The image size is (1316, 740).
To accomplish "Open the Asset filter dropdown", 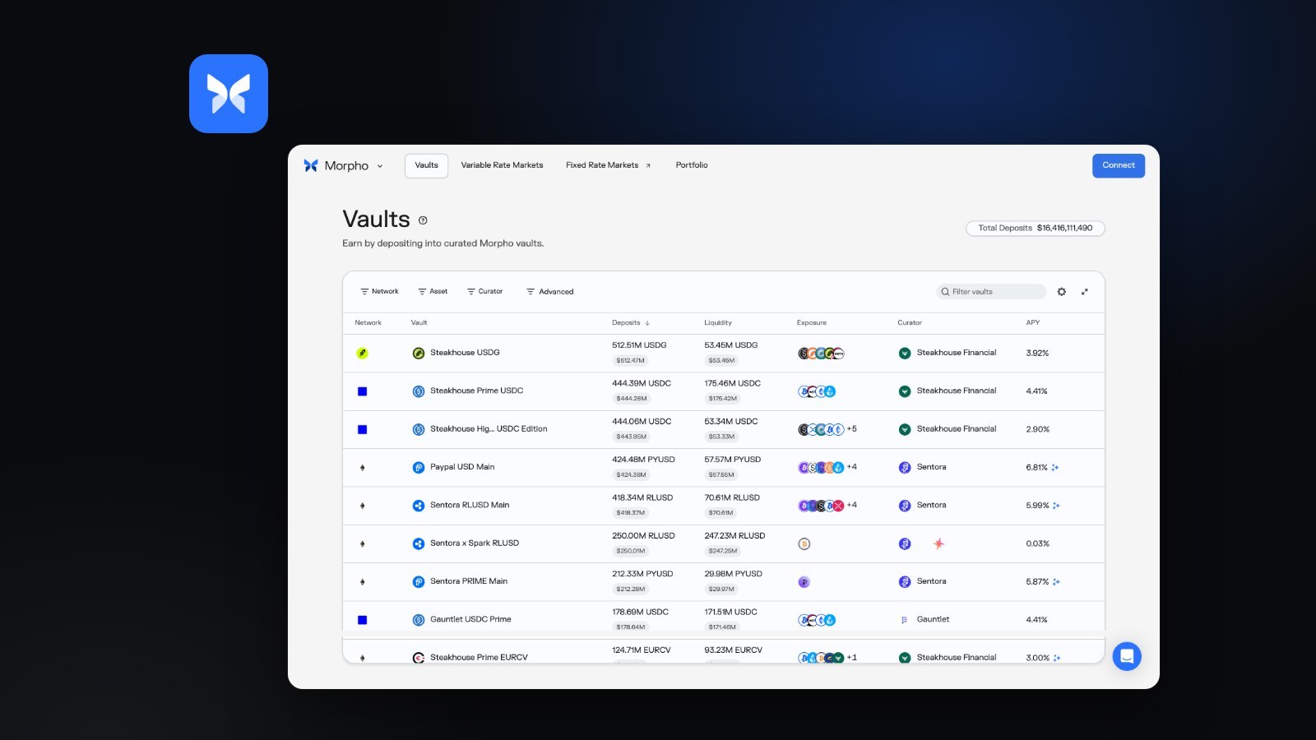I will click(433, 292).
